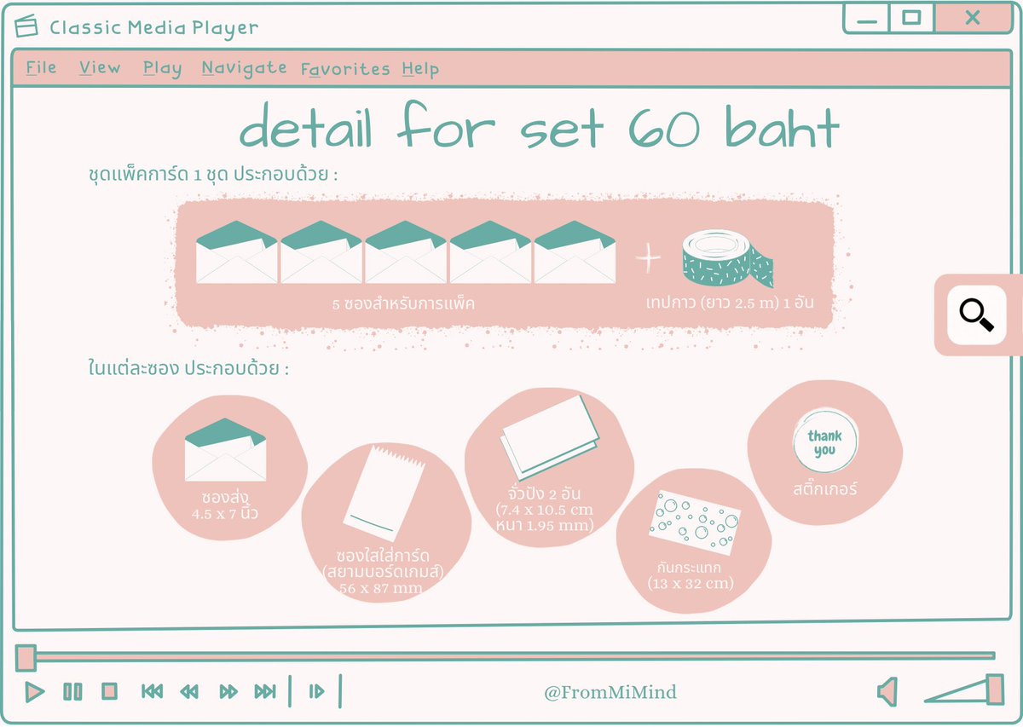Screen dimensions: 1023x727
Task: Skip to previous track button
Action: [x=152, y=691]
